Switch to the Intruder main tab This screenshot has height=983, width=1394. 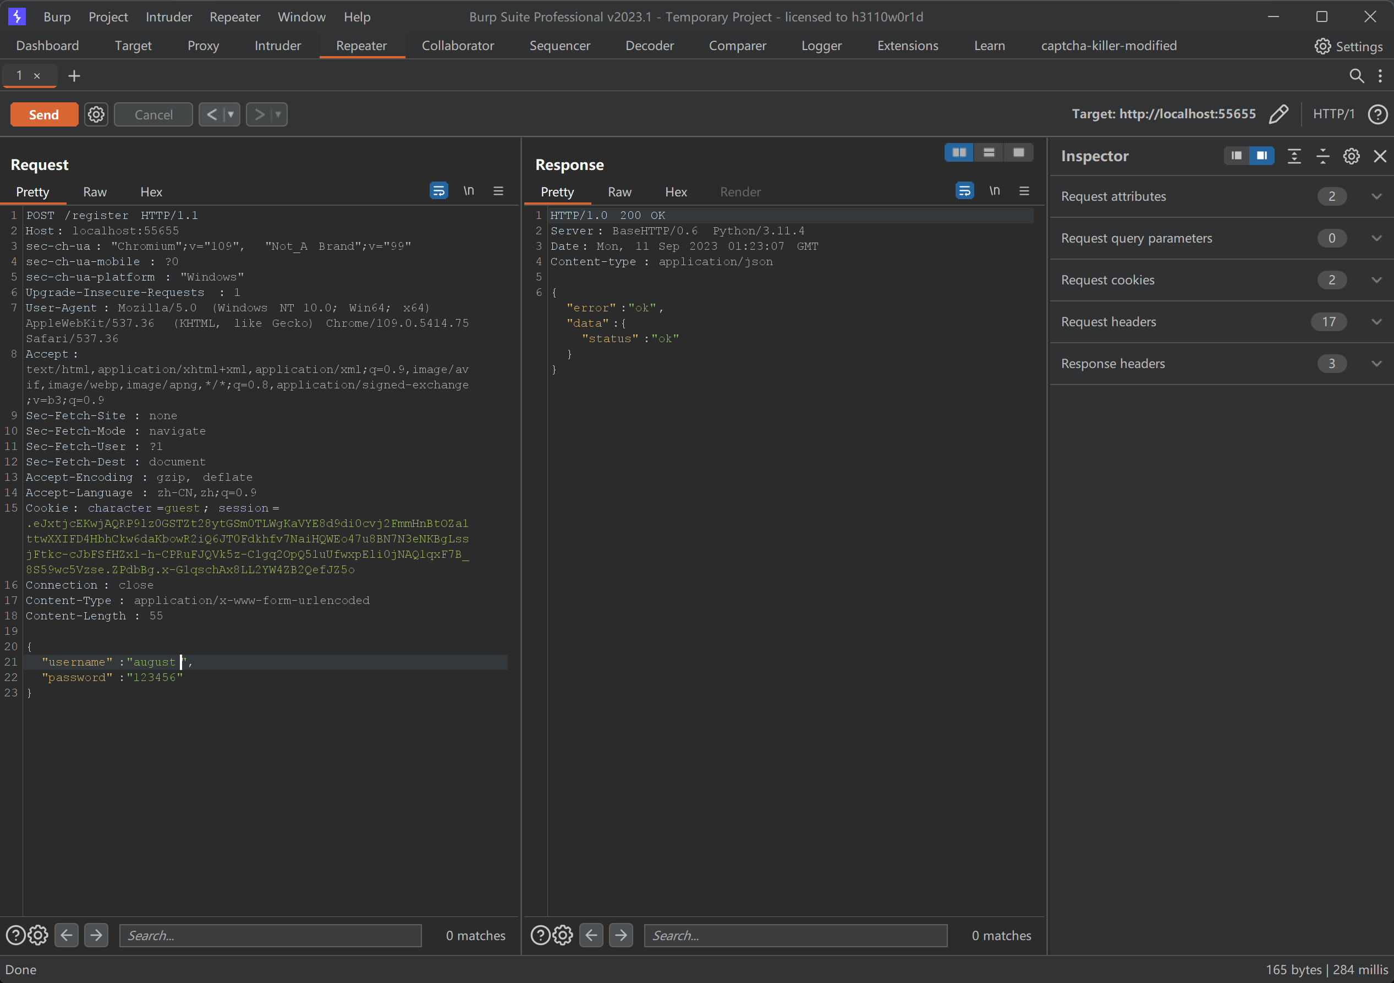coord(277,46)
